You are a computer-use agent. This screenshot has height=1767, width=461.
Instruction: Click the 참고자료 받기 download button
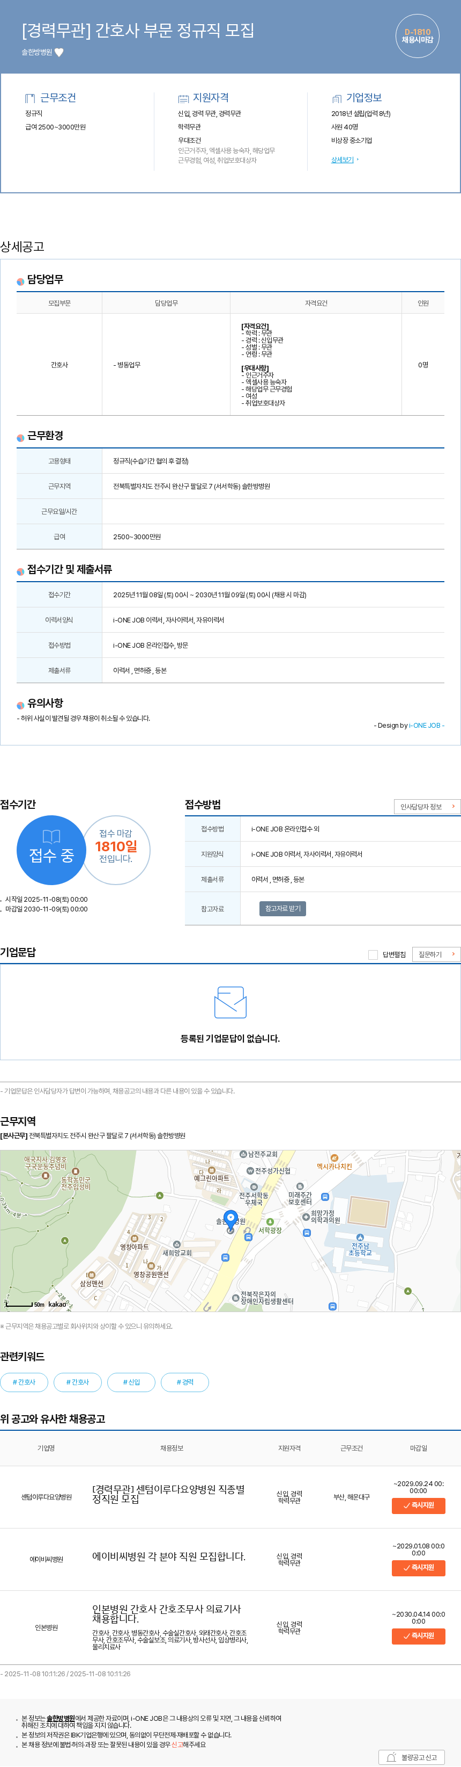[282, 908]
